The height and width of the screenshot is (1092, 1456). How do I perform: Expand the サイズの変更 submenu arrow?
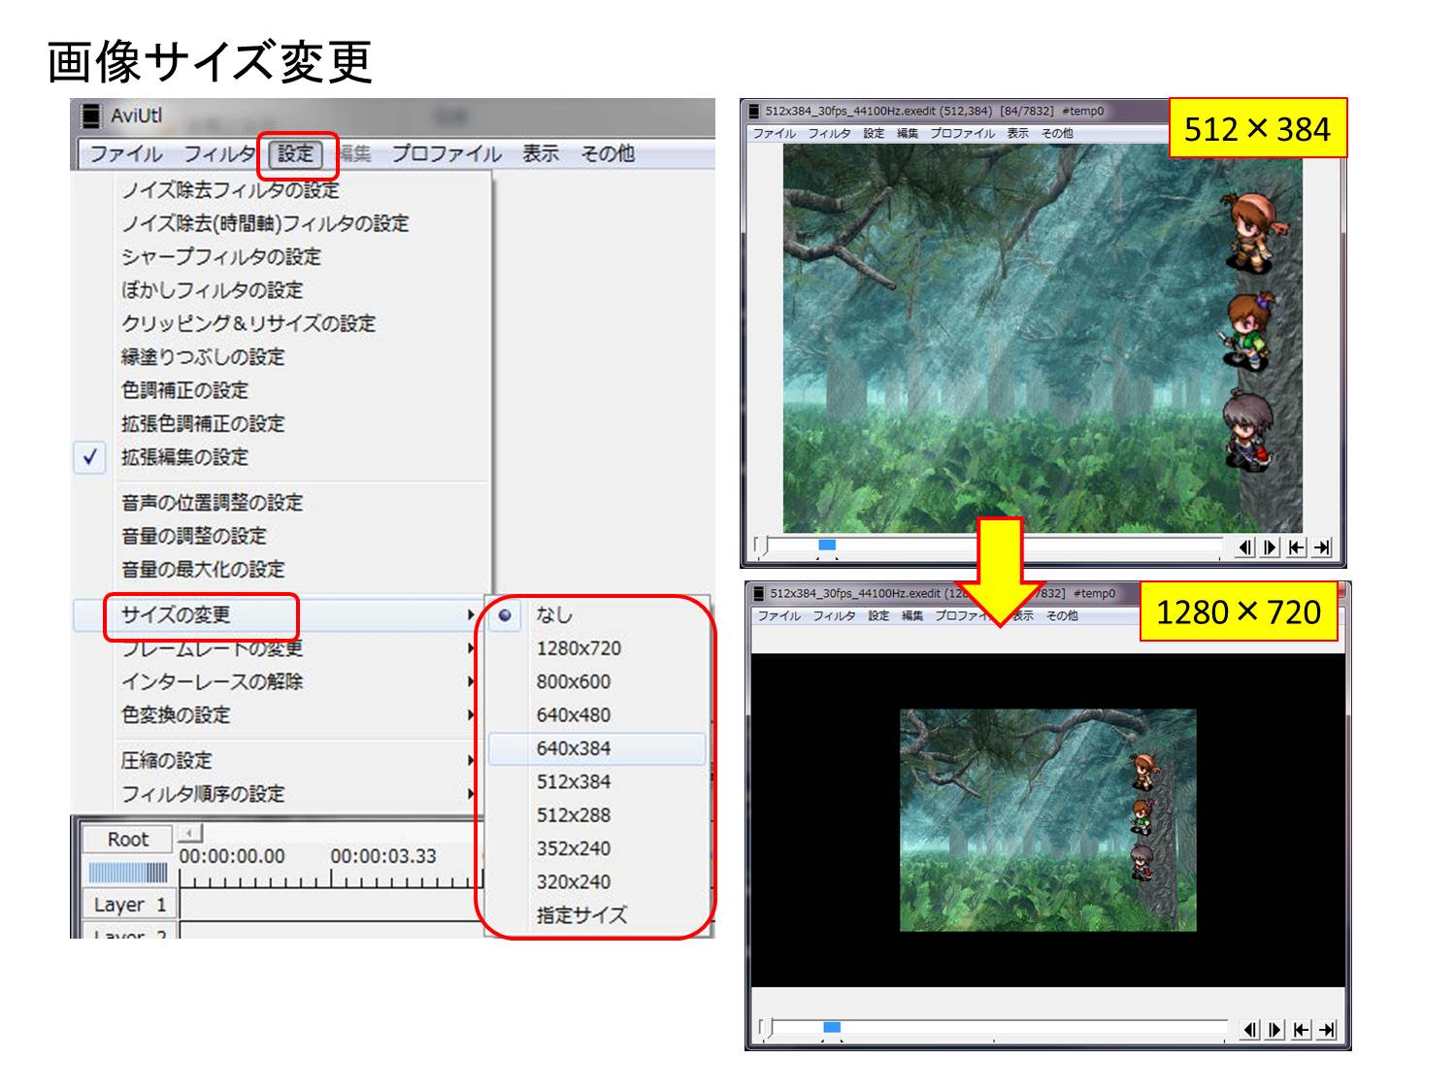point(470,614)
